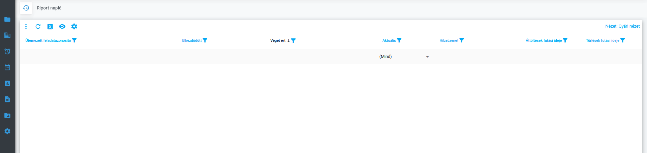
Task: Open the three-dot more options menu
Action: click(x=26, y=26)
